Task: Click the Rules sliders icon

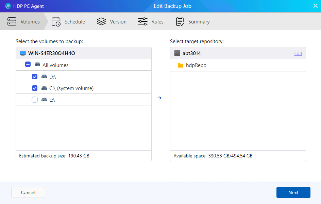Action: [143, 22]
